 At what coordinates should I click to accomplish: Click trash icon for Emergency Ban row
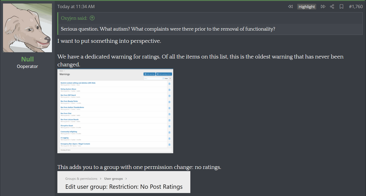pyautogui.click(x=169, y=145)
